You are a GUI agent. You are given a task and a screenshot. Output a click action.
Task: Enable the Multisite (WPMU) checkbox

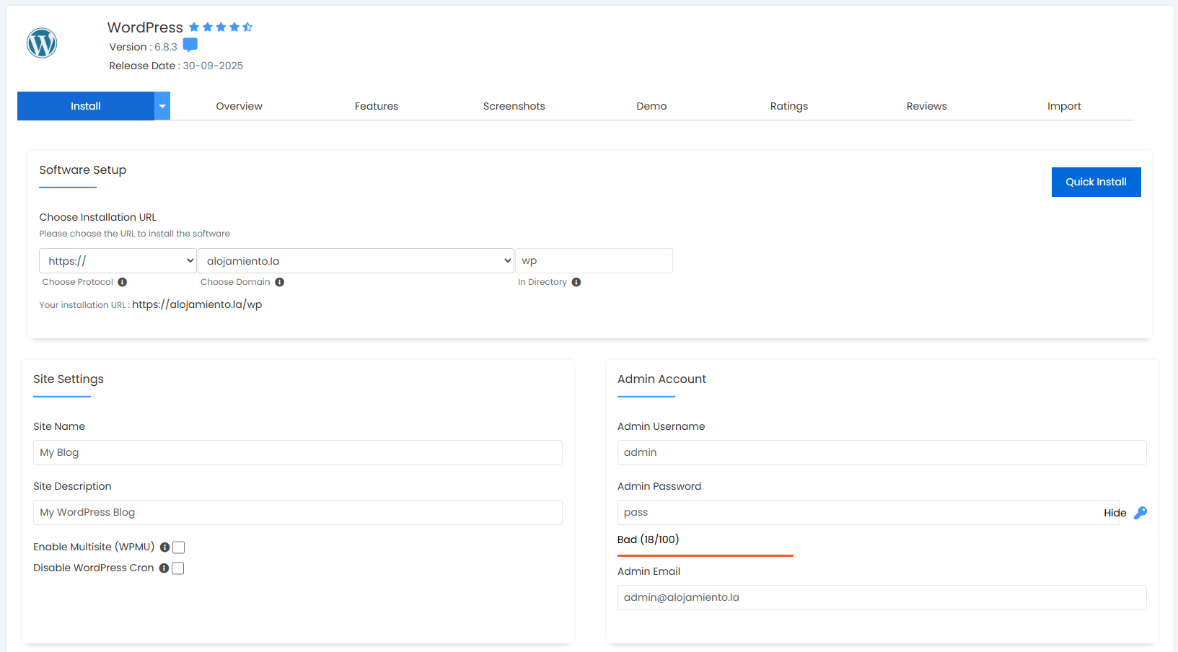[179, 547]
